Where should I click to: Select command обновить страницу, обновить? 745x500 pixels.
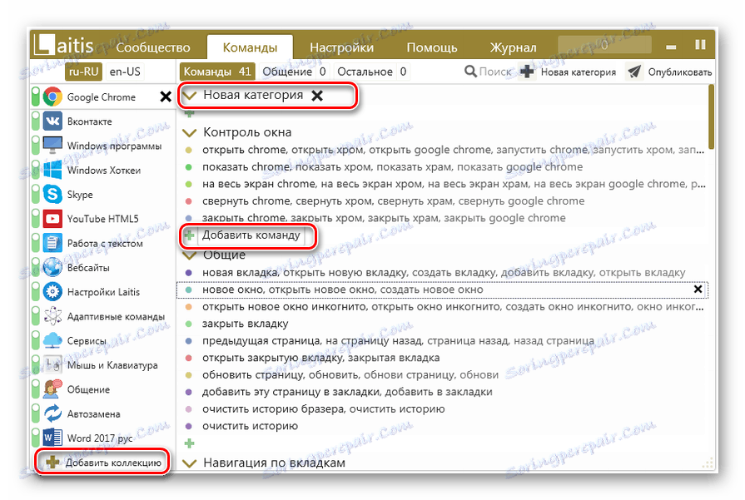pos(350,375)
